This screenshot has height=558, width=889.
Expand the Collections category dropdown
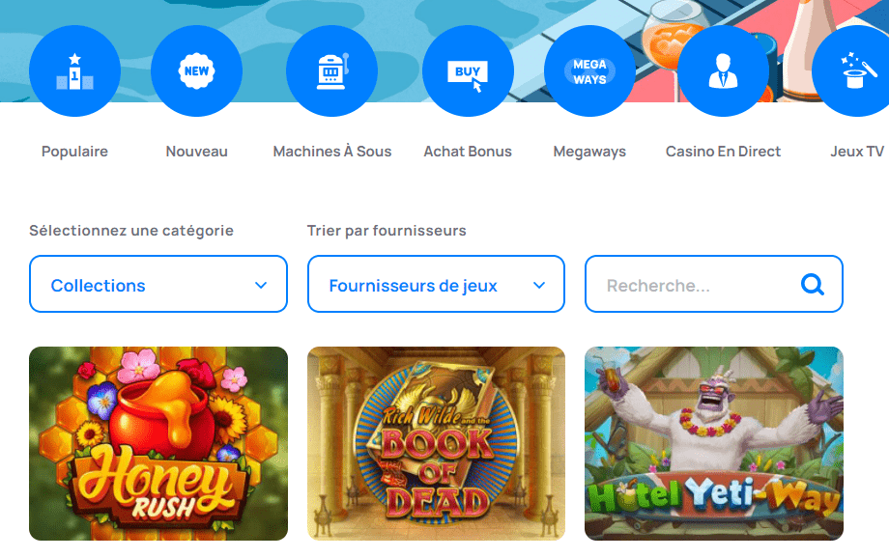click(x=158, y=284)
